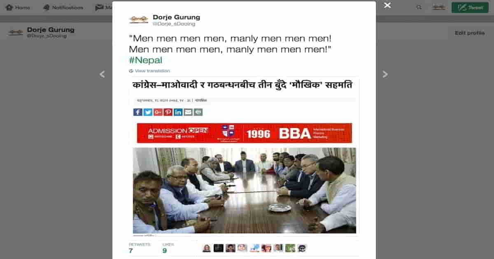Open the Home tab in top bar
The height and width of the screenshot is (259, 494).
pos(18,7)
